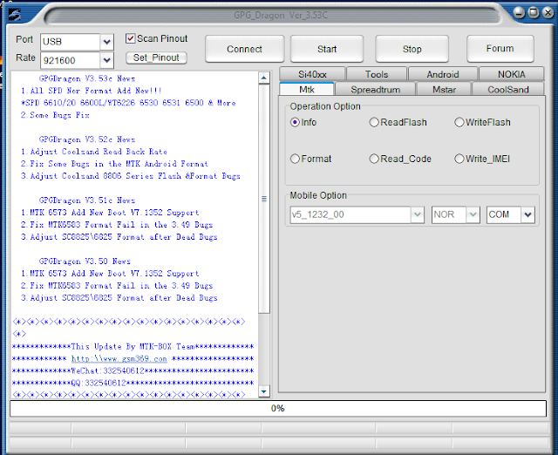
Task: Click the '2. Some Bugs Fix' line
Action: (55, 115)
